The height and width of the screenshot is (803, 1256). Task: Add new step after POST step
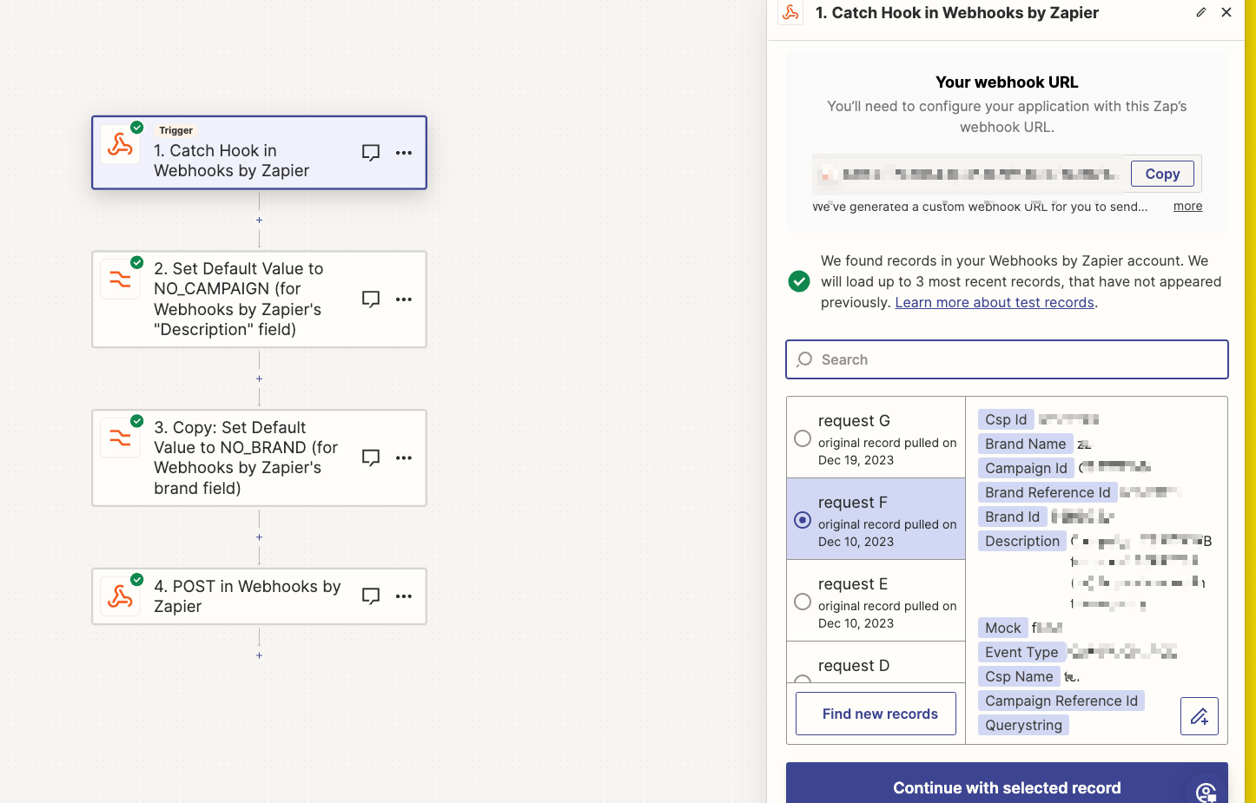point(259,655)
